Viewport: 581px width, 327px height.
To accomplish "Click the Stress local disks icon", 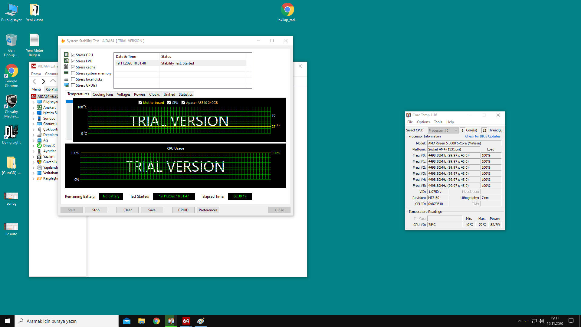I will pyautogui.click(x=66, y=79).
